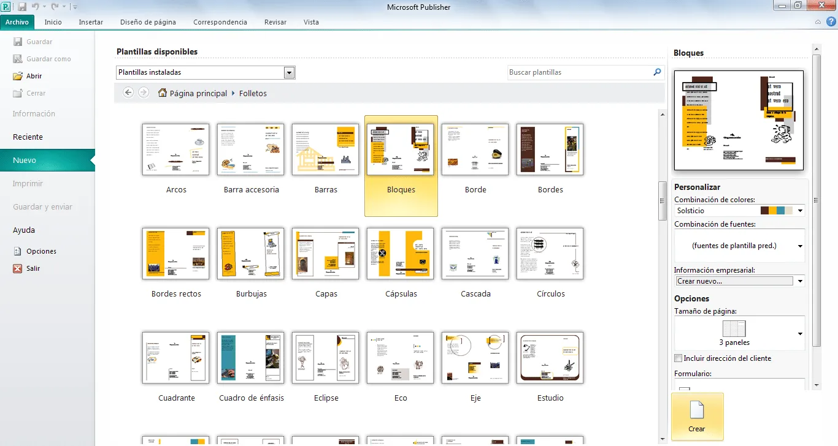Screen dimensions: 838x446
Task: Open the Customize Quick Access Toolbar arrow
Action: (x=75, y=7)
